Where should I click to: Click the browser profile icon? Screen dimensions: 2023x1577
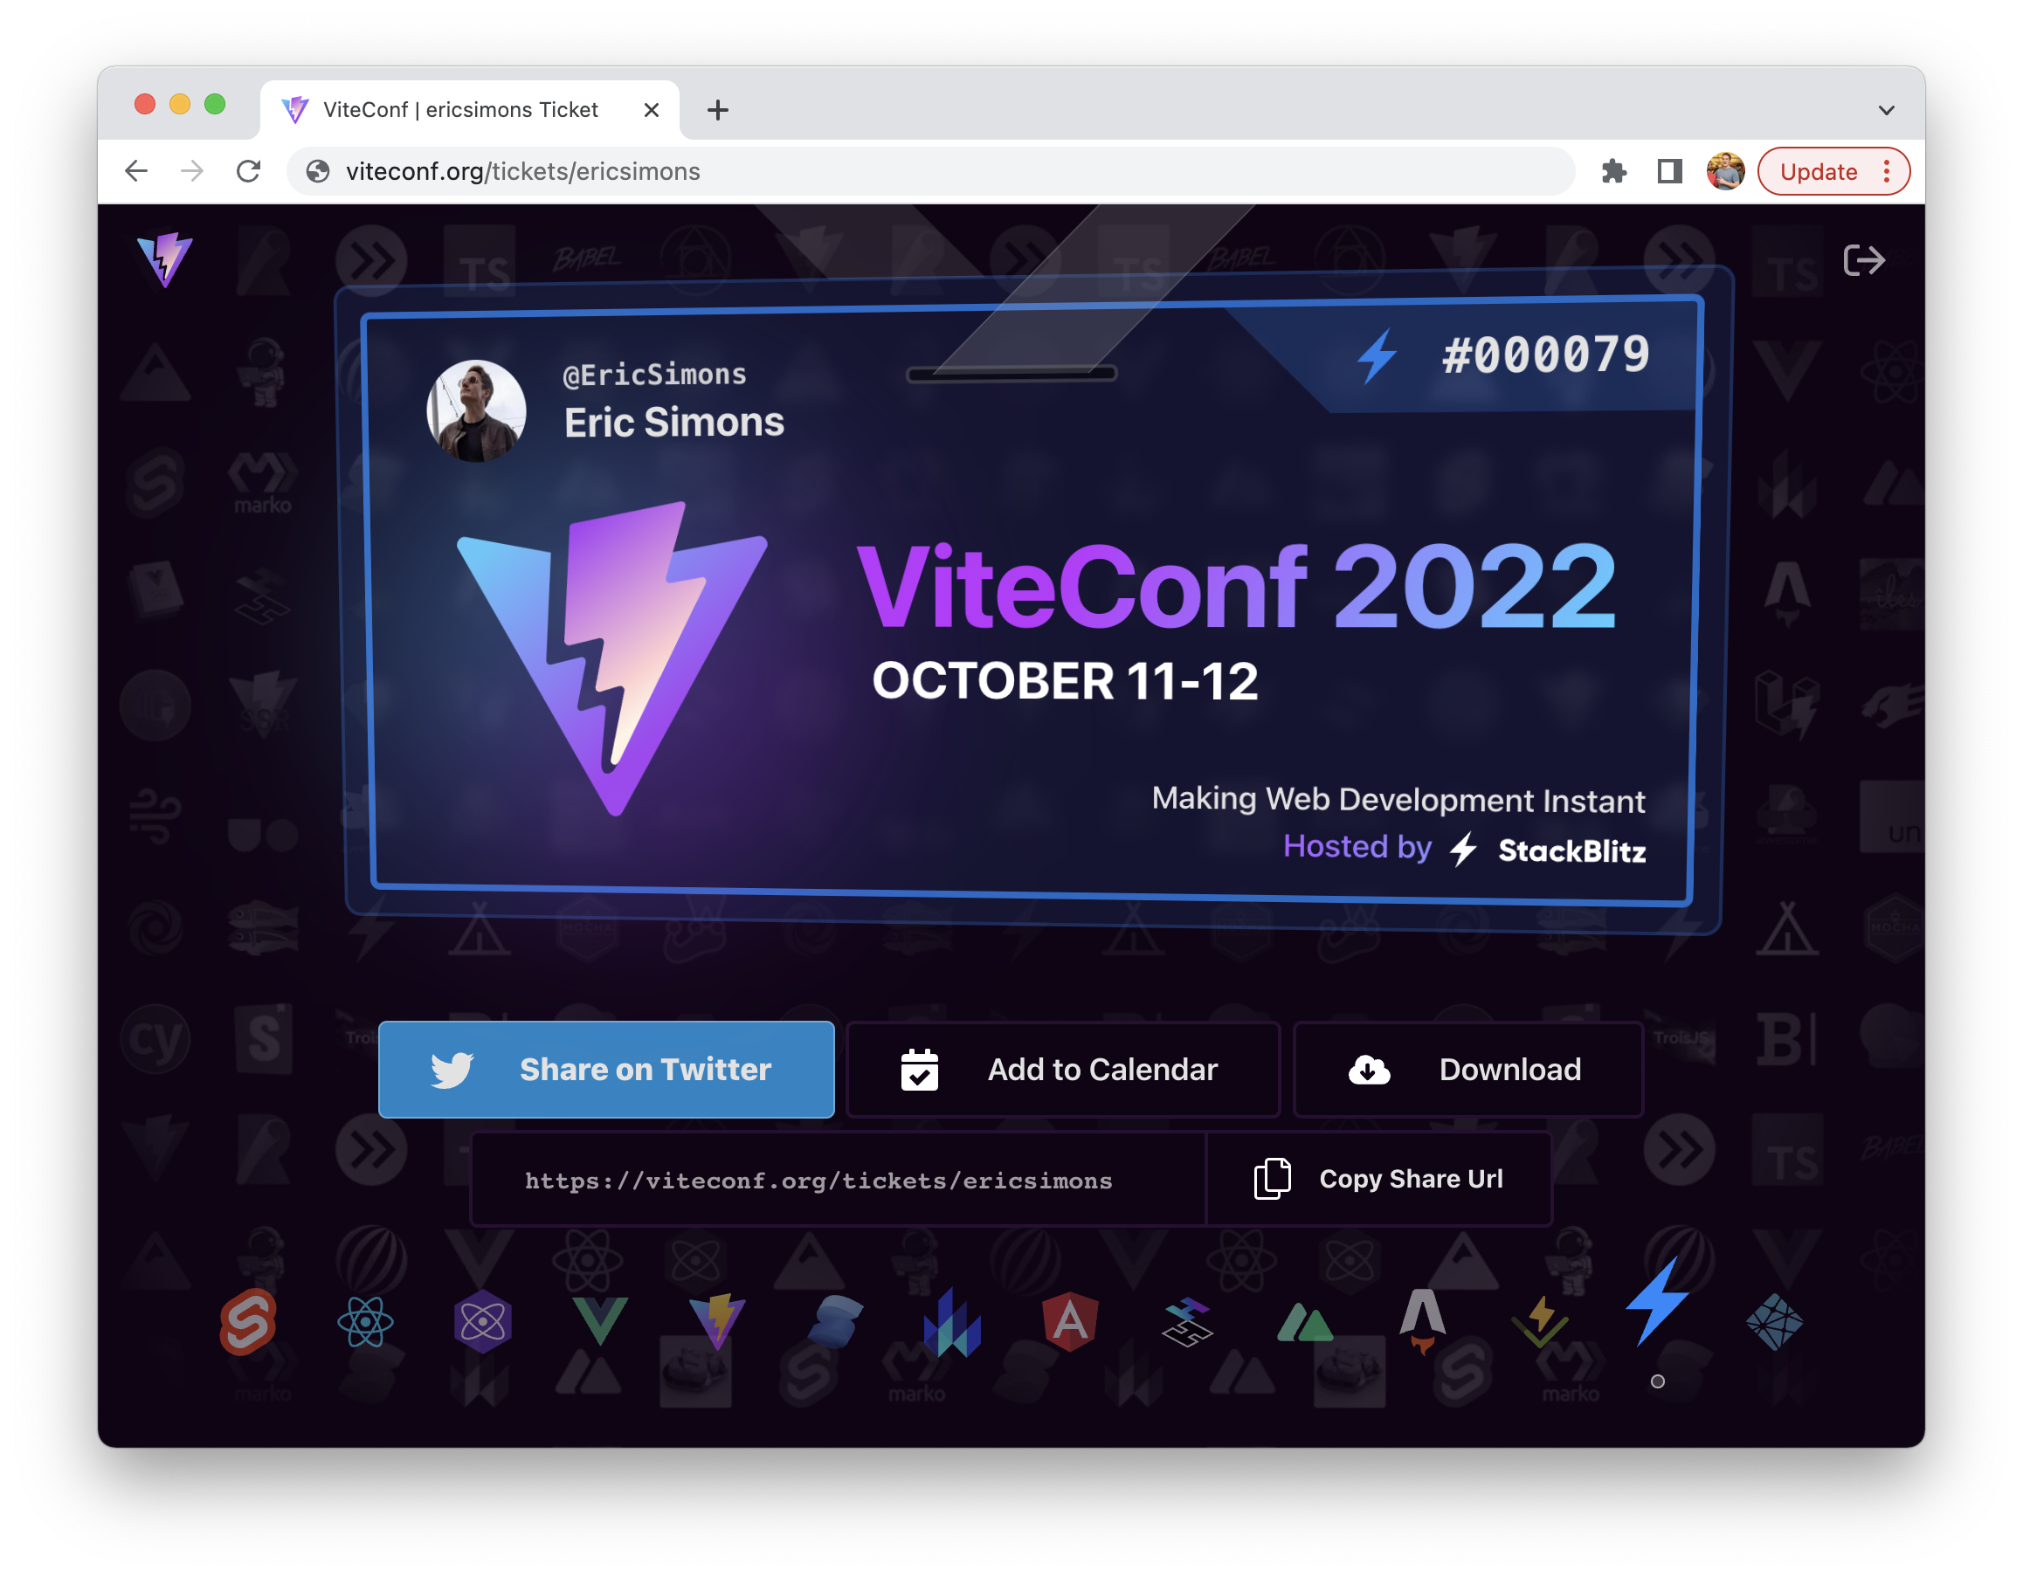[x=1723, y=170]
